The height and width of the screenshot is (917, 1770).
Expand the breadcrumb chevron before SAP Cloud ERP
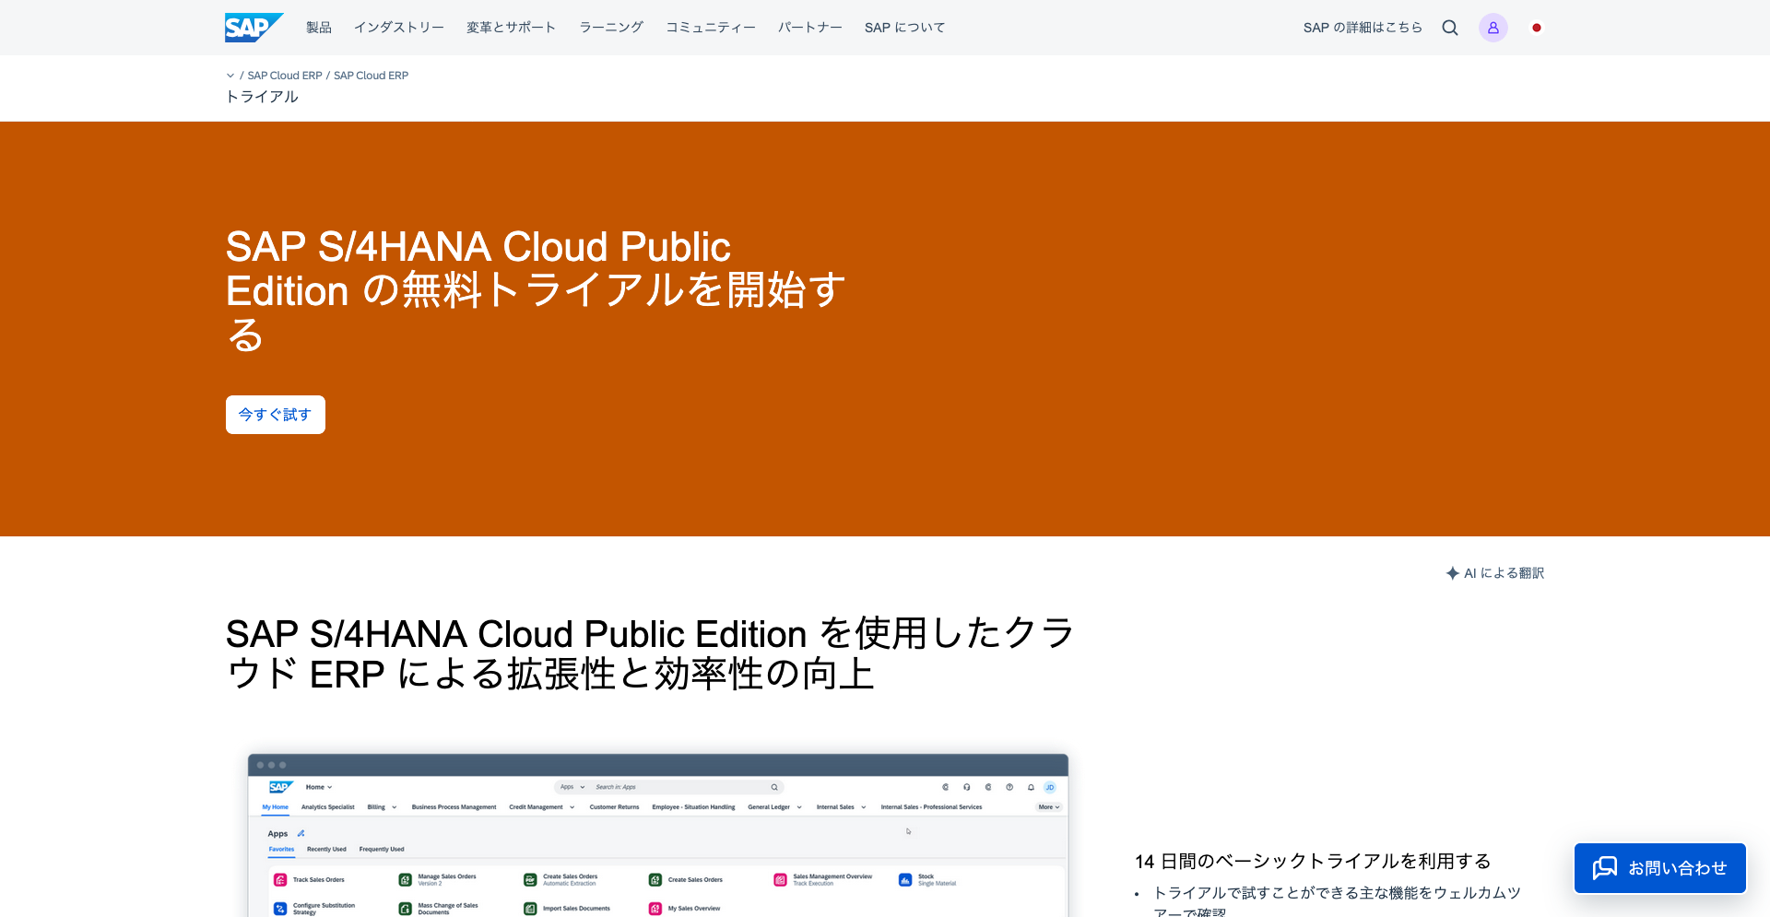click(230, 76)
